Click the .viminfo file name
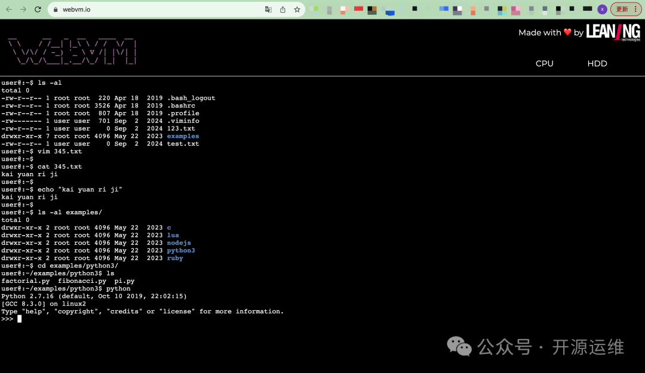 [x=183, y=121]
